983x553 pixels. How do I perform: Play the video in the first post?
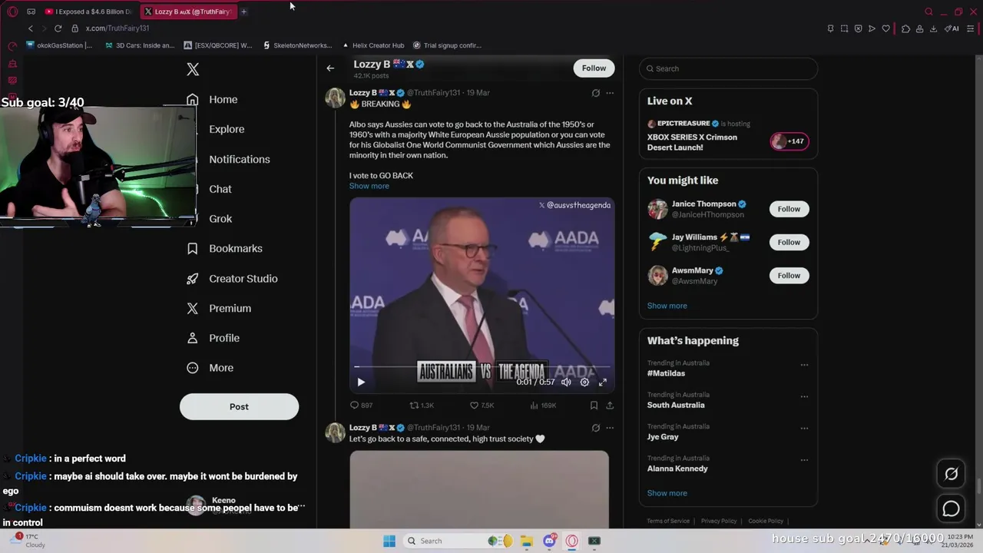[x=361, y=382]
